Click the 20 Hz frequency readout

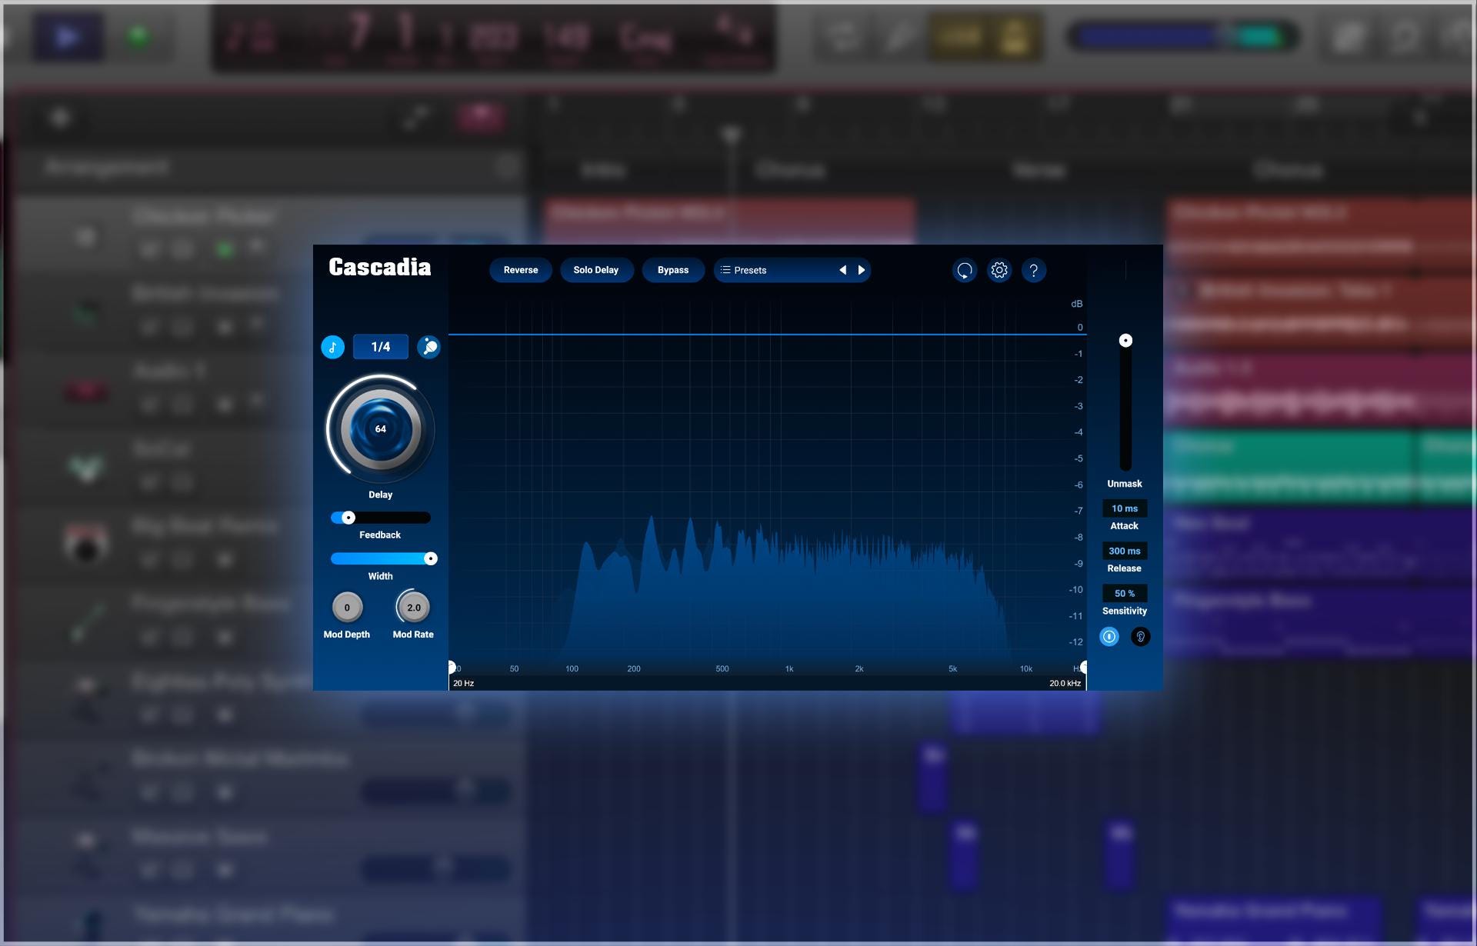point(464,683)
